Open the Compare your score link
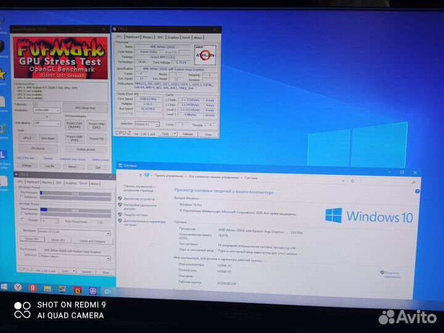The width and height of the screenshot is (444, 333). tap(72, 159)
